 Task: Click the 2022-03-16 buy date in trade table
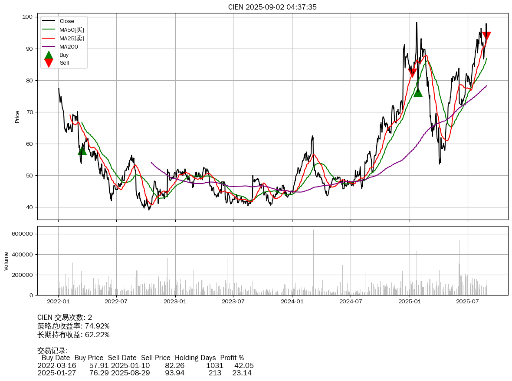56,366
